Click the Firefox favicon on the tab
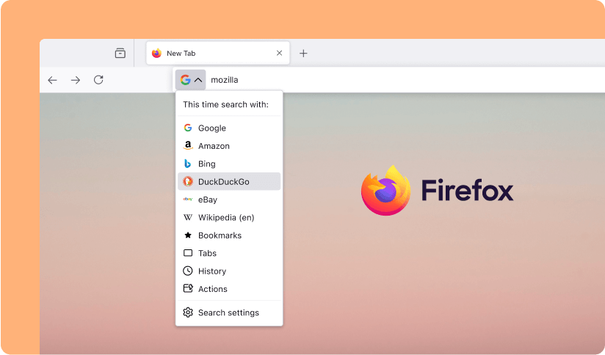The image size is (605, 355). 156,54
